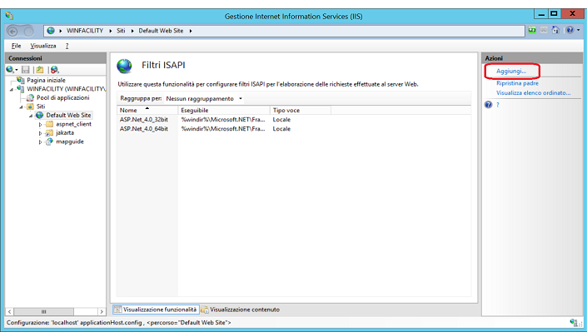The image size is (587, 332).
Task: Click the IIS app icon in title bar
Action: coord(10,16)
